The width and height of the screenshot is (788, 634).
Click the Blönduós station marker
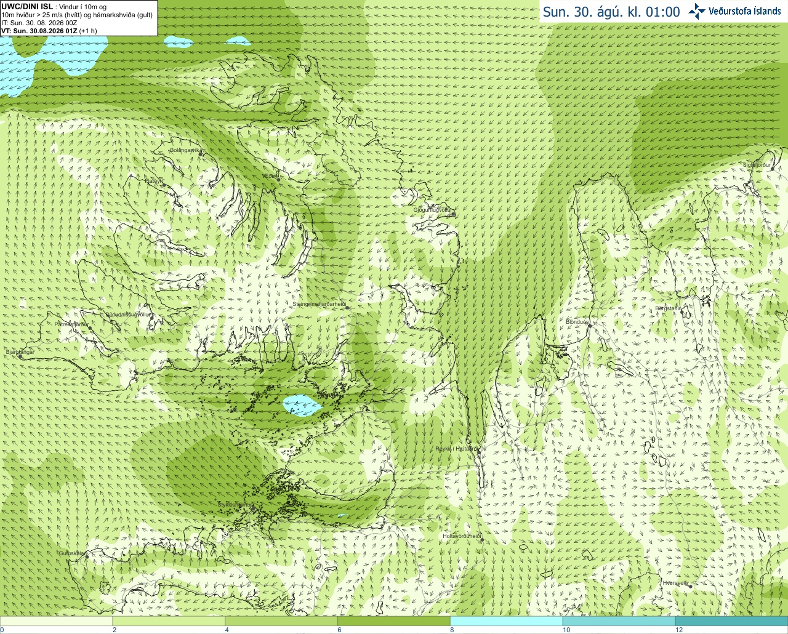pos(590,326)
